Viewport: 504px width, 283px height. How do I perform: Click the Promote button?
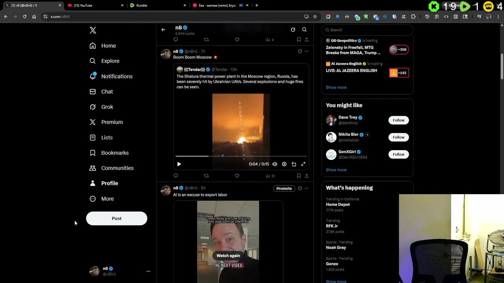284,189
